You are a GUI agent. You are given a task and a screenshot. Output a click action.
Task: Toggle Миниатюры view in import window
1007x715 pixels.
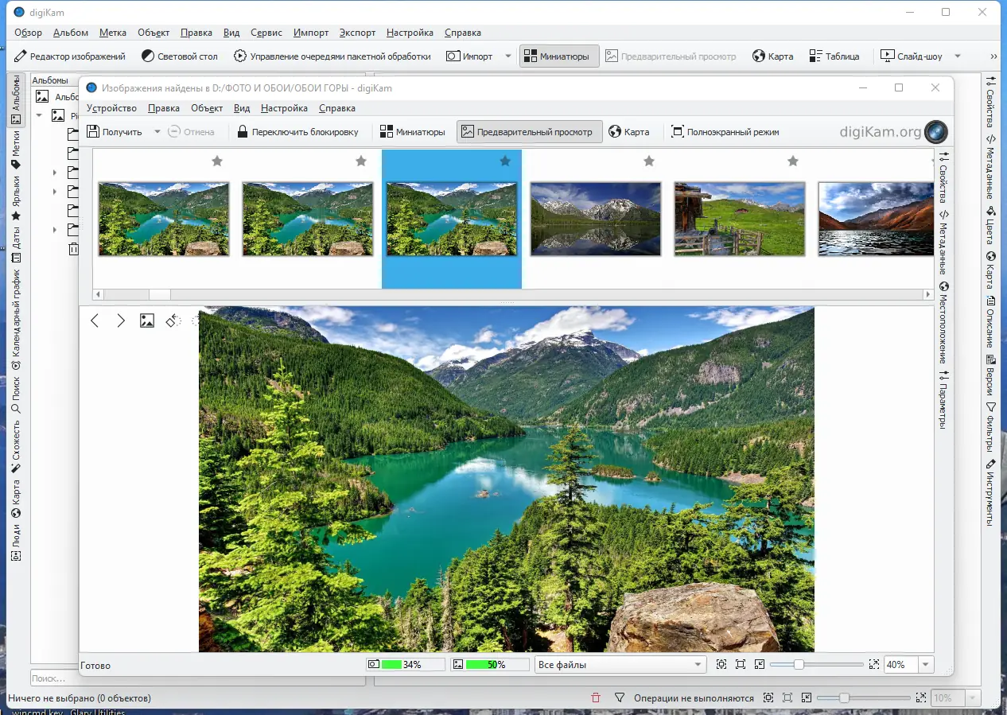[x=412, y=132]
